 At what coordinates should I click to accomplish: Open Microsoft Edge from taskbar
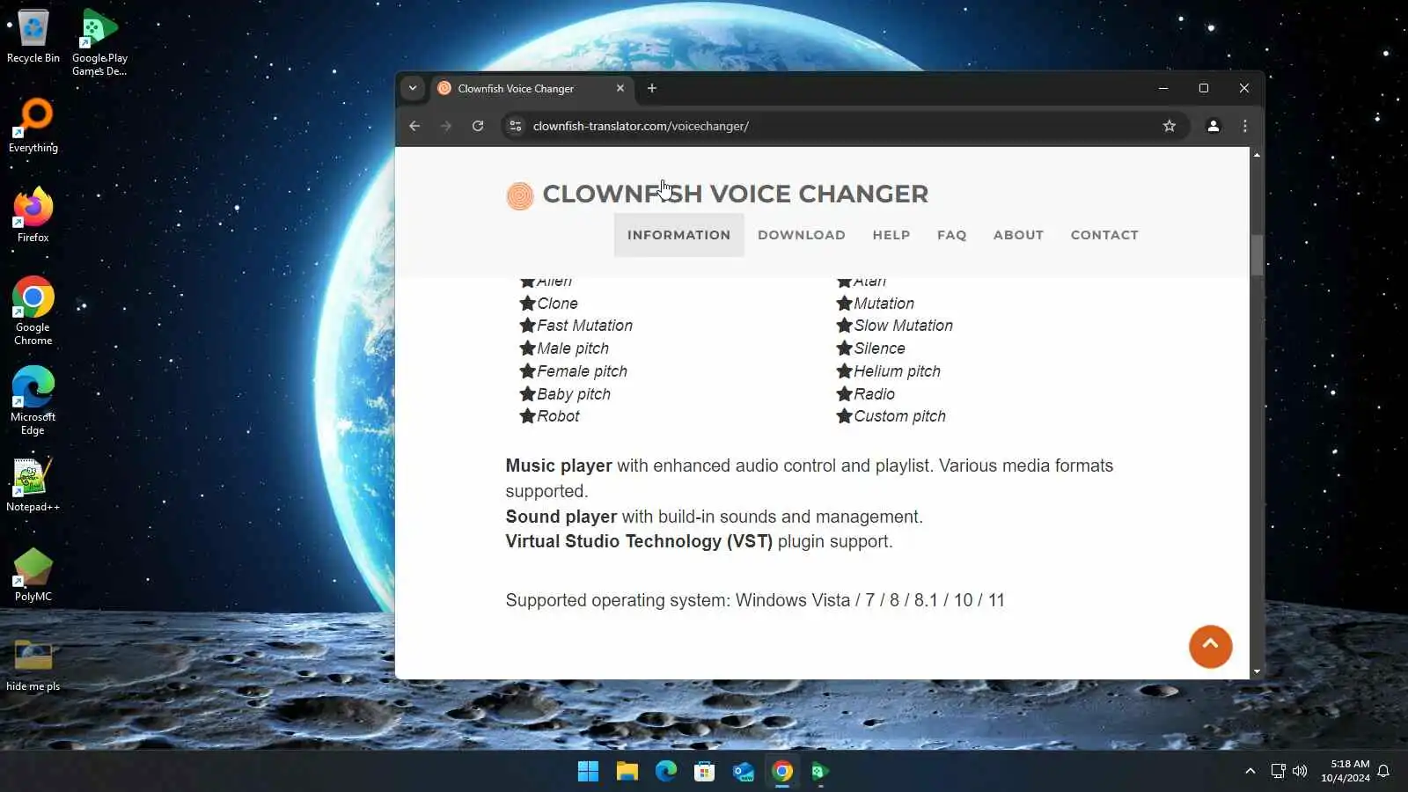(665, 772)
